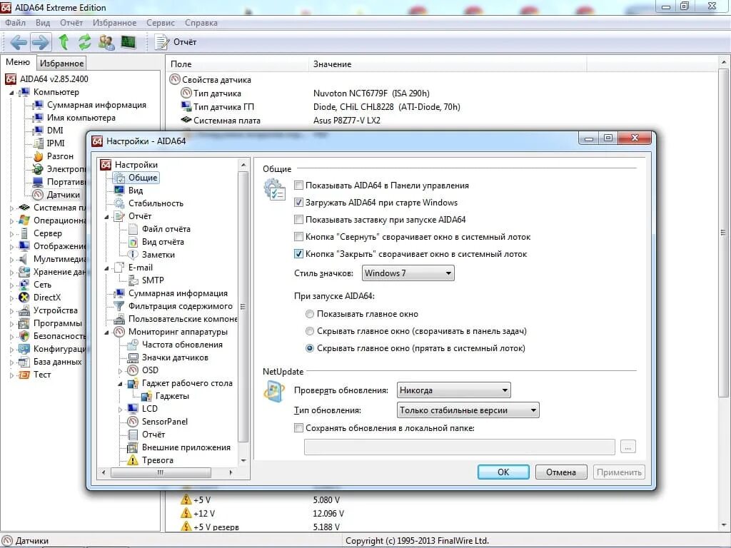The image size is (731, 548).
Task: Click the monitor diagnostics toolbar icon
Action: tap(128, 42)
